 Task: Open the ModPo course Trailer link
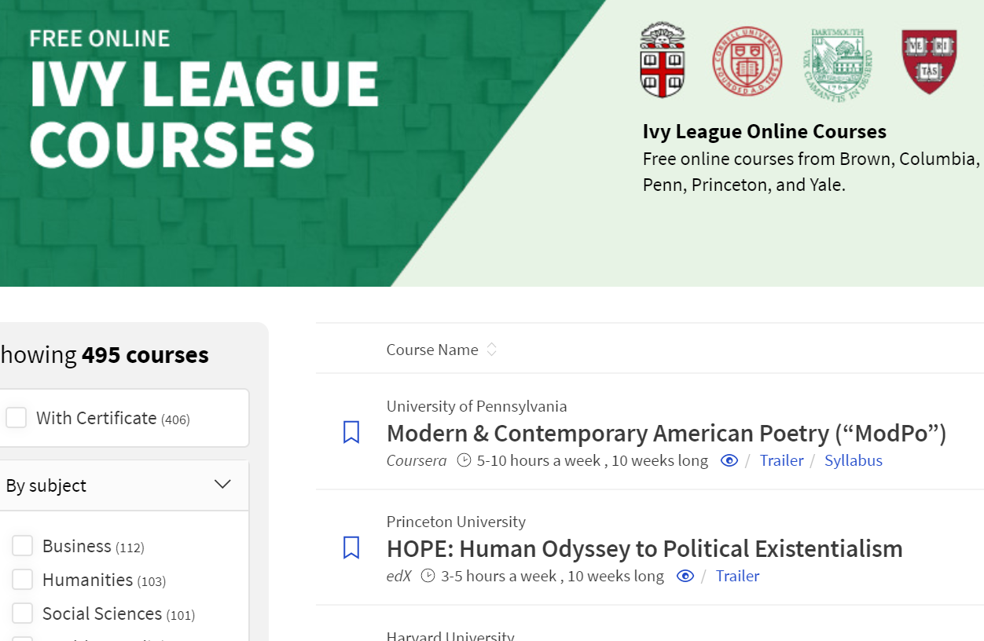[781, 460]
